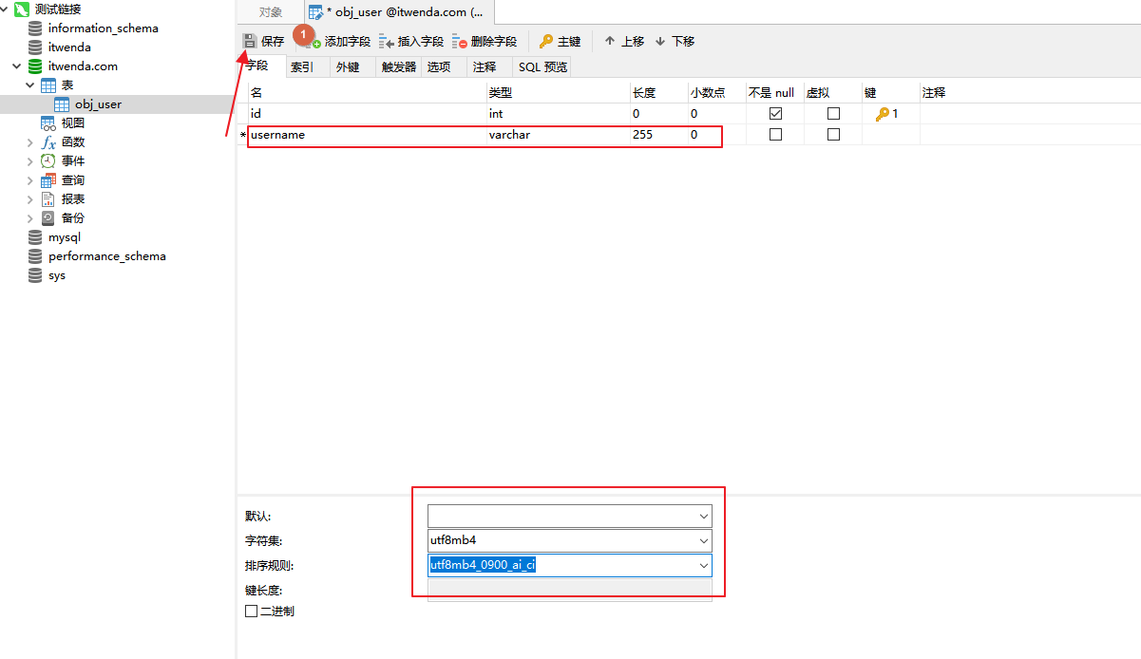
Task: Switch to the Indexes (索引) tab
Action: click(302, 67)
